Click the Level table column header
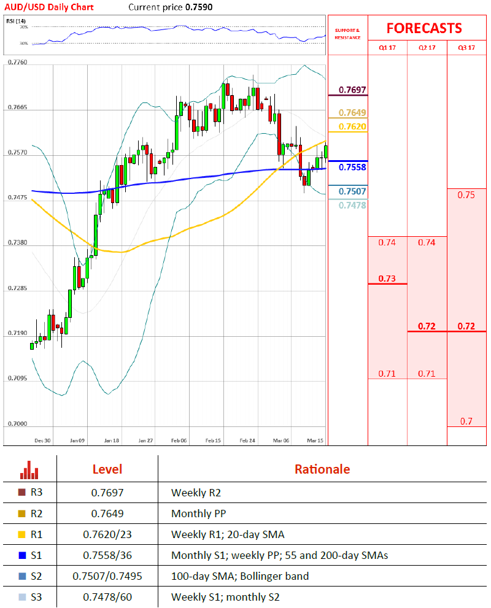The height and width of the screenshot is (608, 491). [x=107, y=469]
